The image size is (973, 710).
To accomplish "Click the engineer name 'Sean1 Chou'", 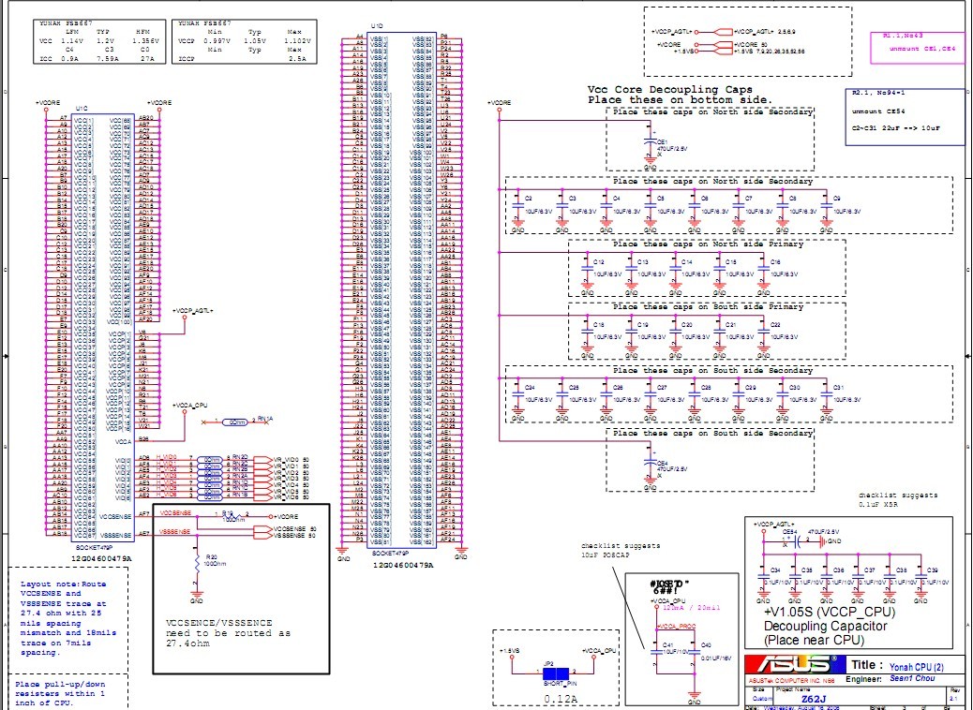I will 912,679.
